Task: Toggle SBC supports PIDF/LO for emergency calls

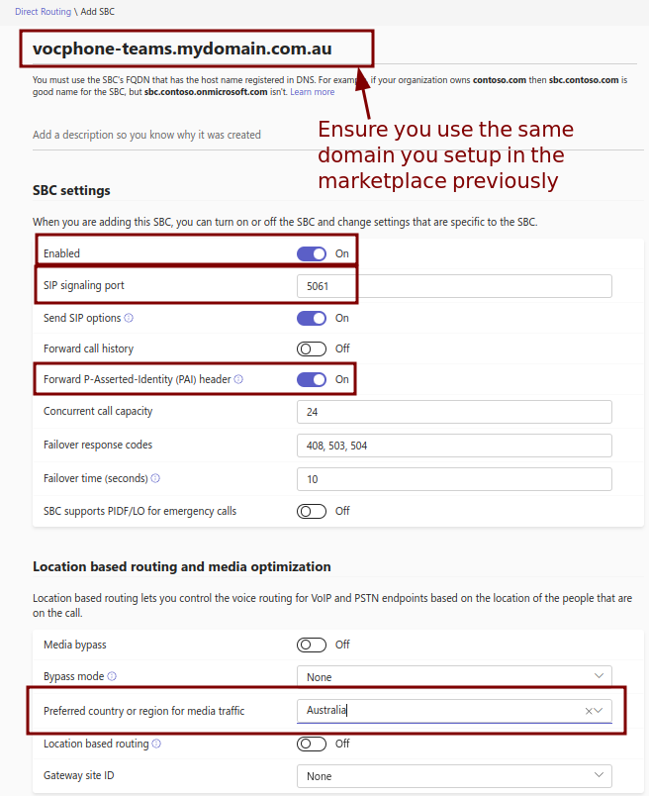Action: click(x=312, y=511)
